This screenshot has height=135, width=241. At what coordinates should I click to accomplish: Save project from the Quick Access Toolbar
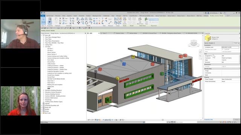coord(45,28)
